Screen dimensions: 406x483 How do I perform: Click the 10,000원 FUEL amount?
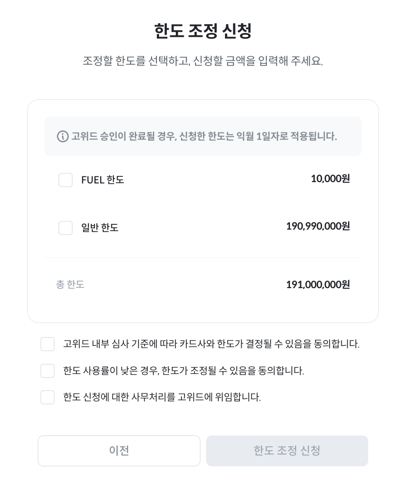click(330, 179)
